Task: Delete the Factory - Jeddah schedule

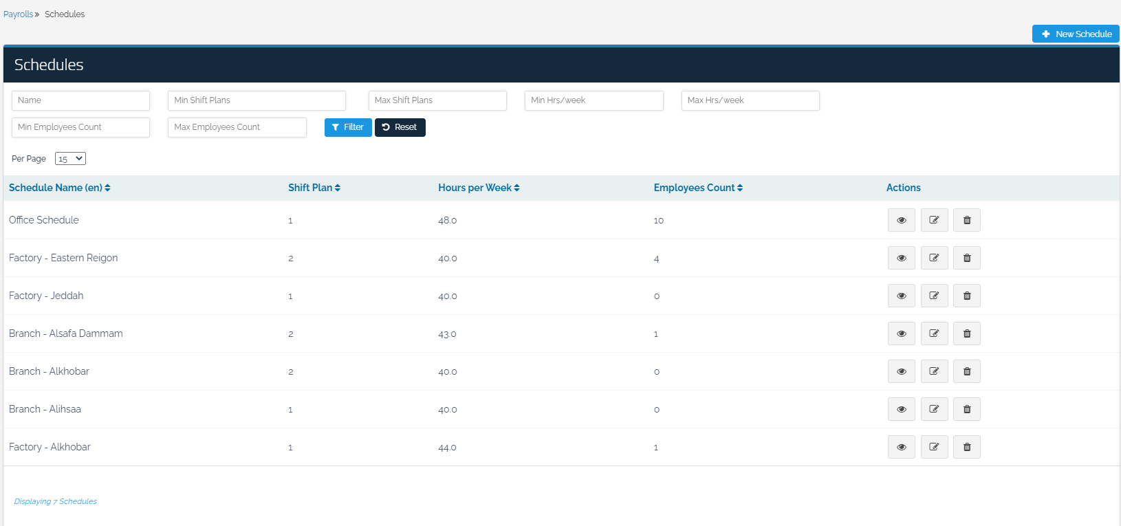Action: 966,296
